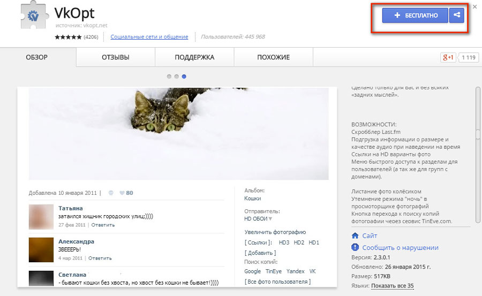Select the second carousel dot
The width and height of the screenshot is (482, 296).
tap(177, 77)
